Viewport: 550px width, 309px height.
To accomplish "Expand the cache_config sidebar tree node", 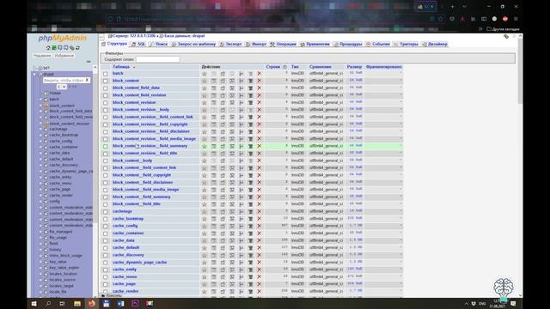I will point(41,141).
